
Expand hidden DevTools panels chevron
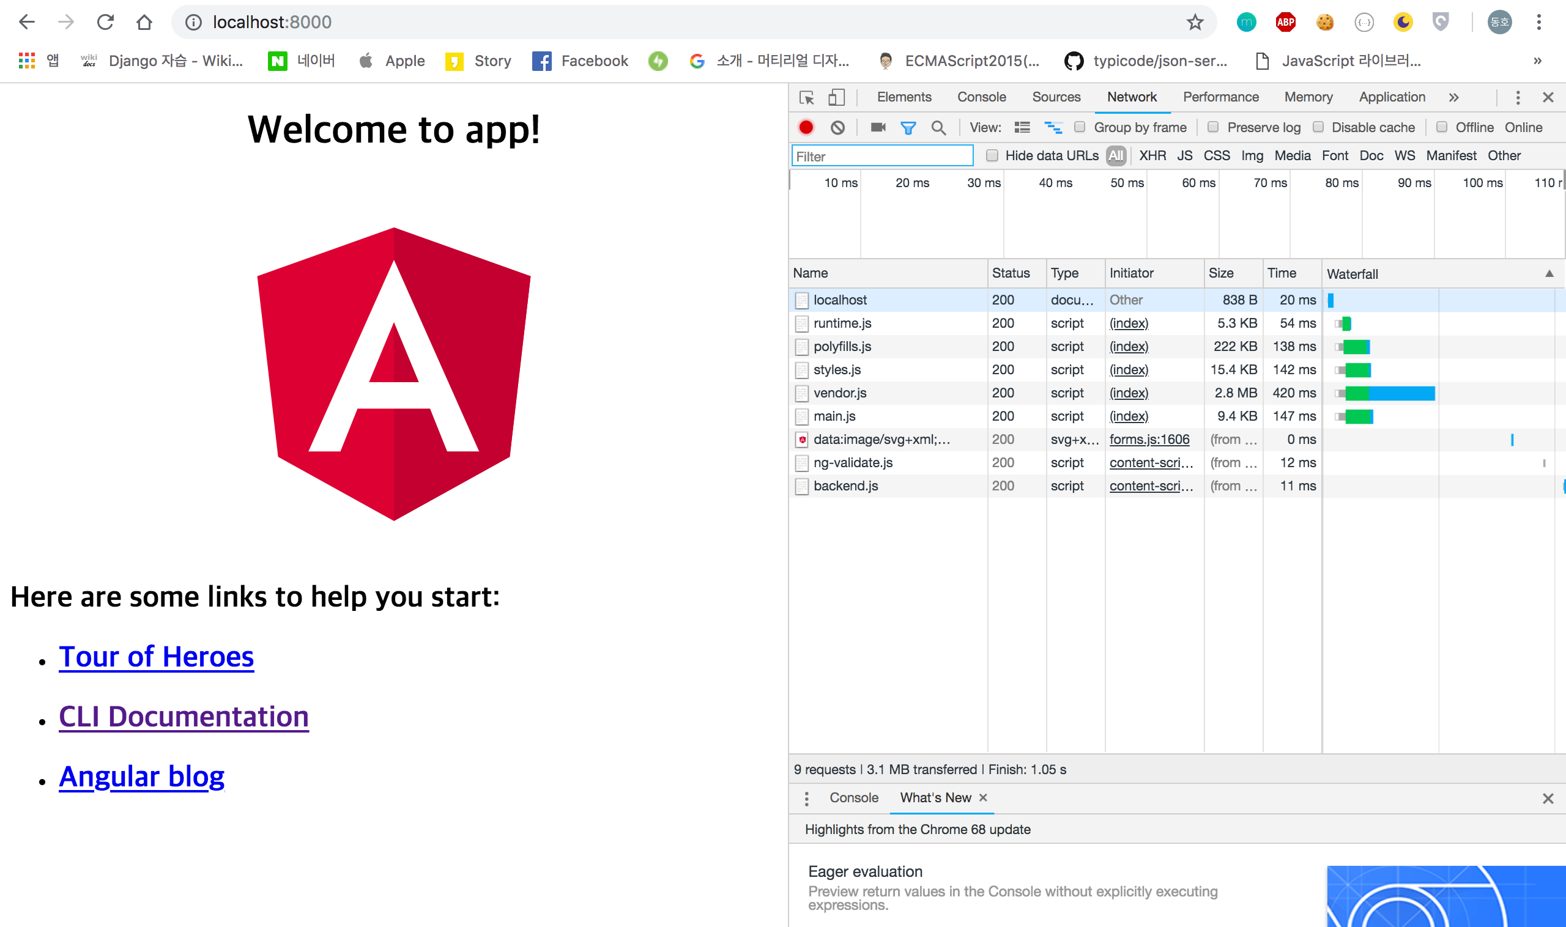pyautogui.click(x=1454, y=97)
